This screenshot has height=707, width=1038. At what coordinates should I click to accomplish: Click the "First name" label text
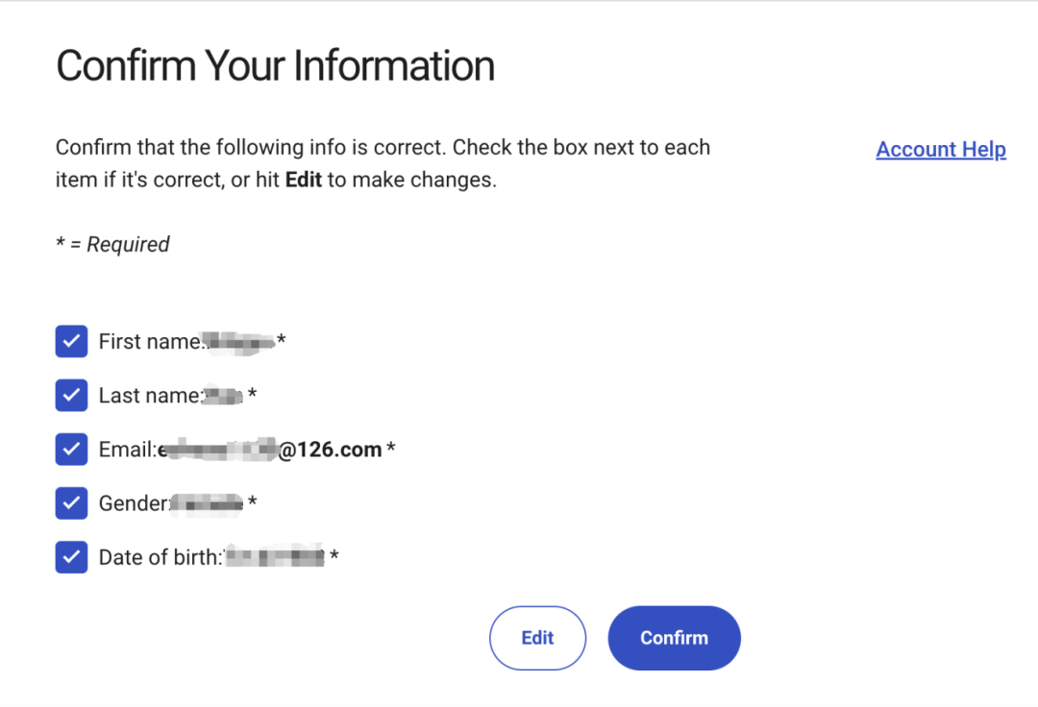(150, 342)
